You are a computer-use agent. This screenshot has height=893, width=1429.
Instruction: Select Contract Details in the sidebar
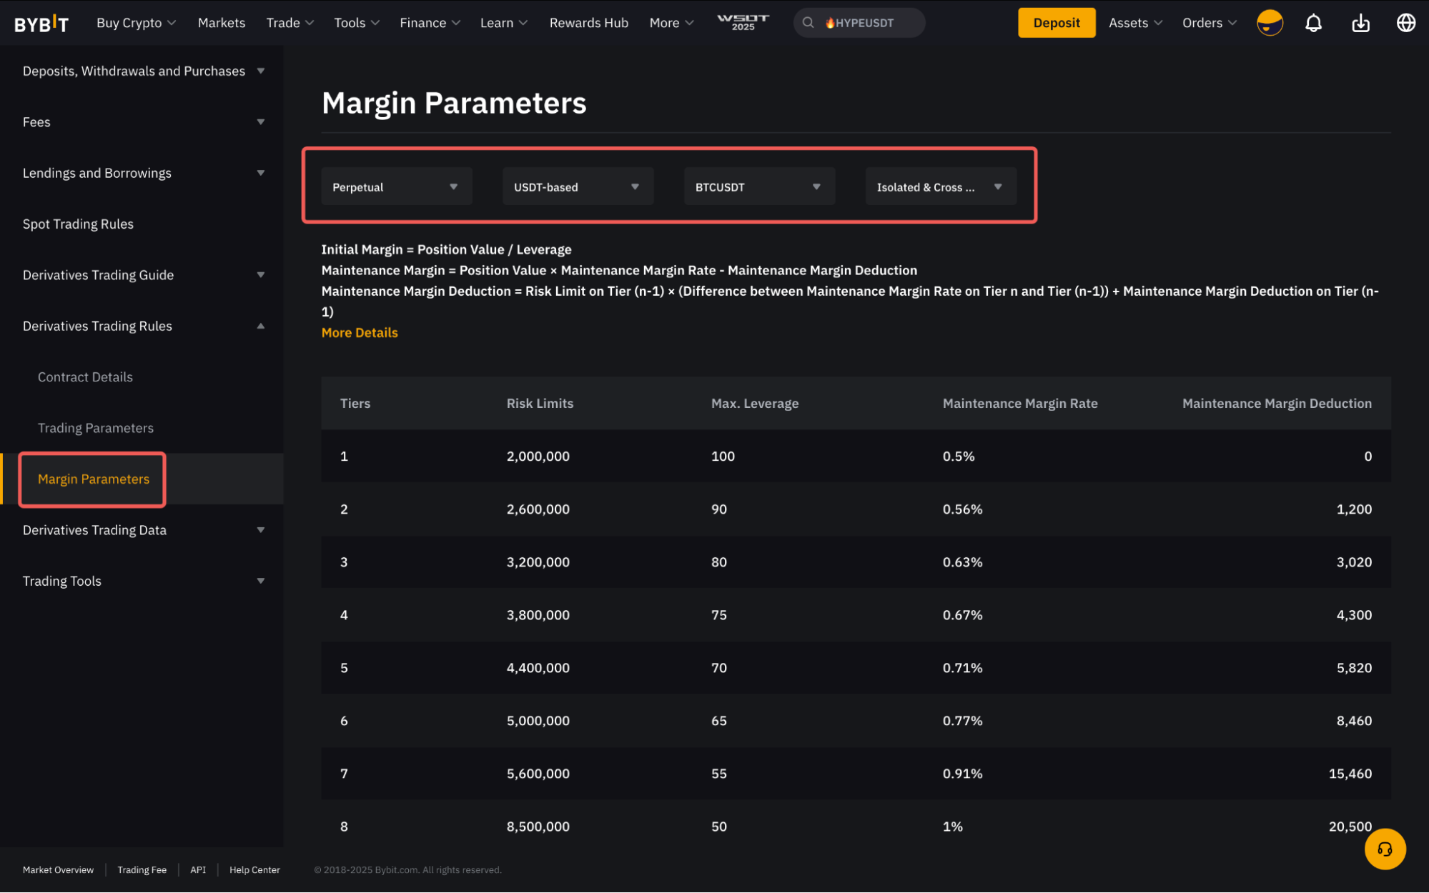tap(85, 376)
